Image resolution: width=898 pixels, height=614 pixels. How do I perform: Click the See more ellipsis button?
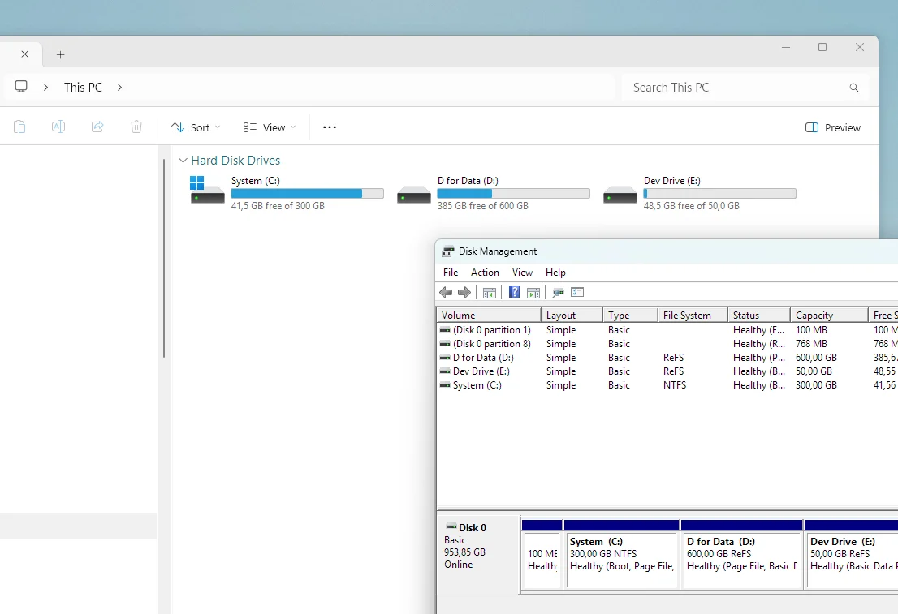329,127
